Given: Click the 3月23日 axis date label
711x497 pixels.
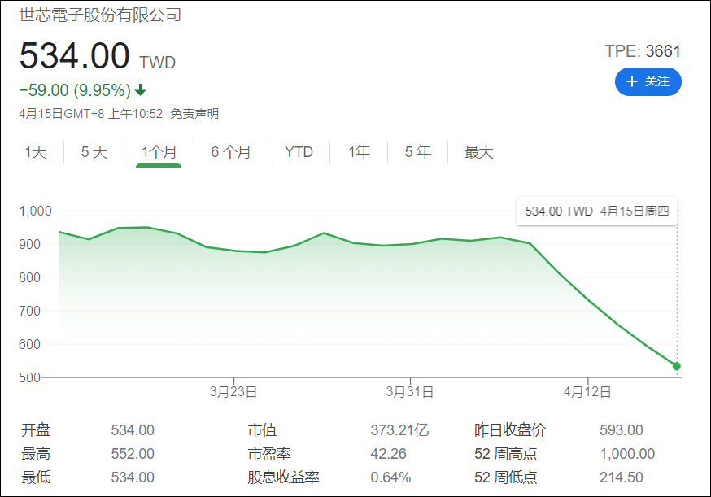Looking at the screenshot, I should click(231, 391).
